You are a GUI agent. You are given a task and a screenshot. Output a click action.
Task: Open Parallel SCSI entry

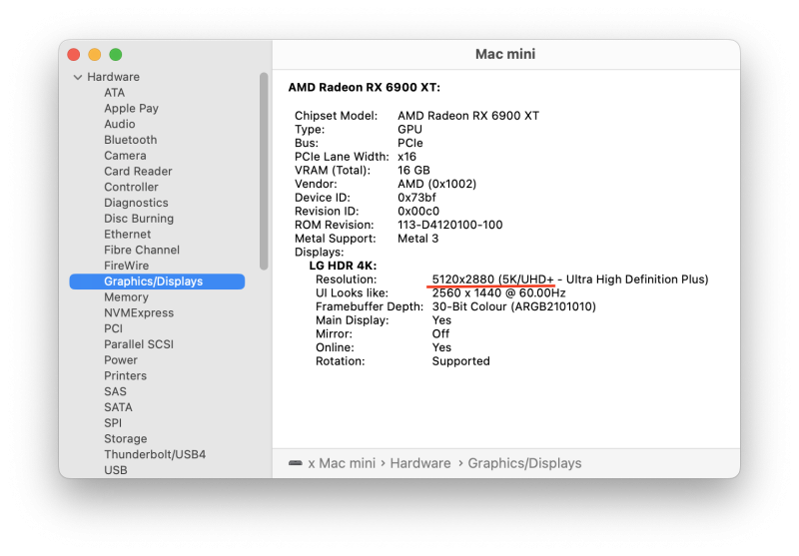point(139,344)
